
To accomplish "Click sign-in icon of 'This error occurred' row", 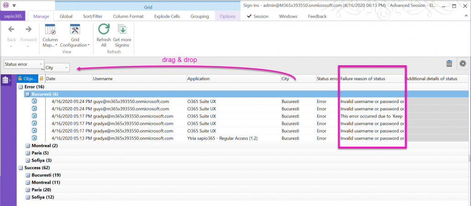I will pyautogui.click(x=34, y=116).
